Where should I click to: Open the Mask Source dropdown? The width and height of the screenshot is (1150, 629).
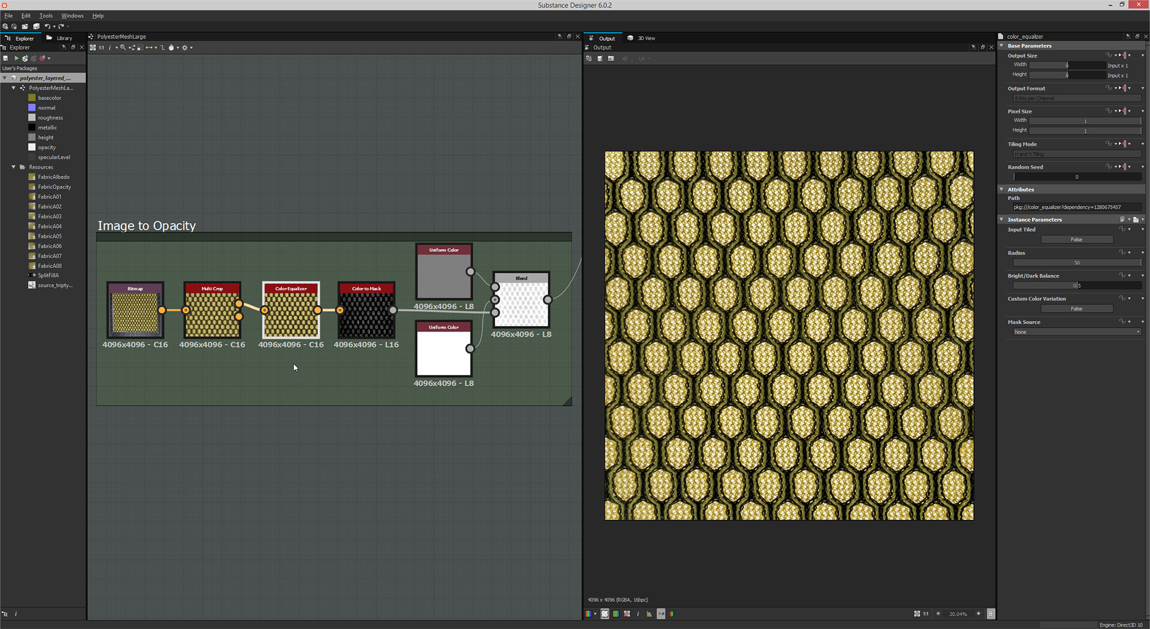1076,332
